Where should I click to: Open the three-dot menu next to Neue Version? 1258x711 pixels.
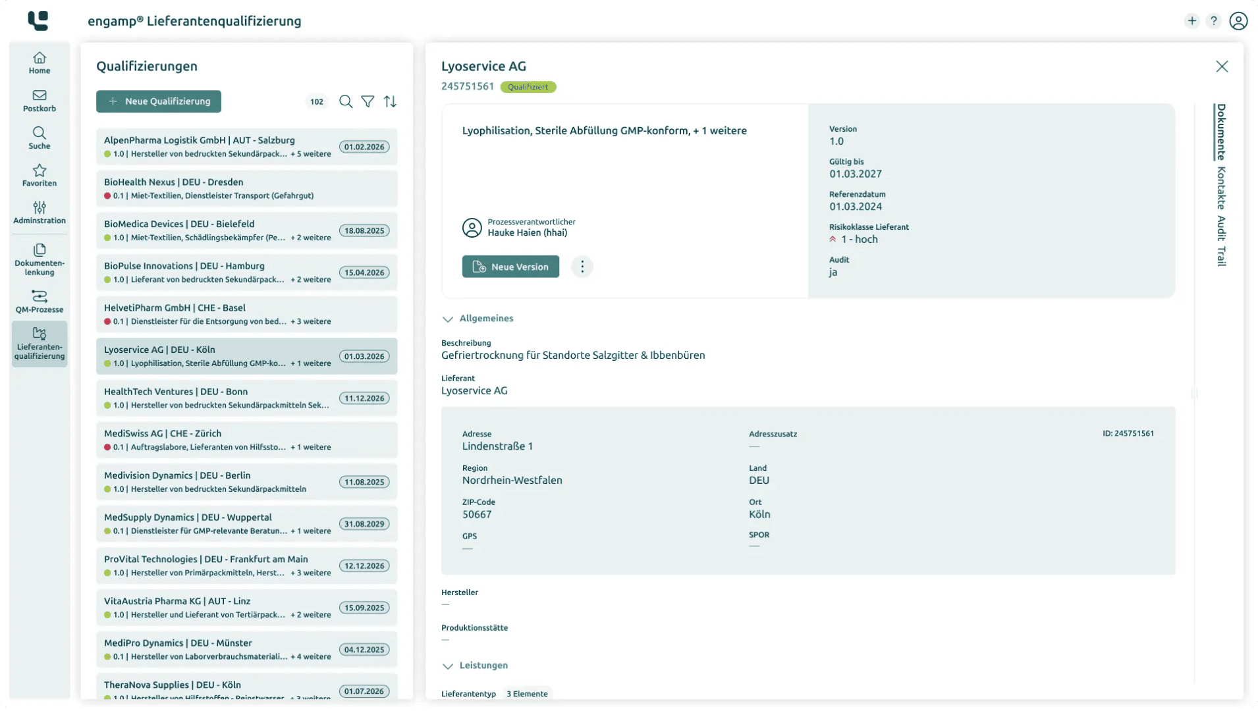coord(582,267)
